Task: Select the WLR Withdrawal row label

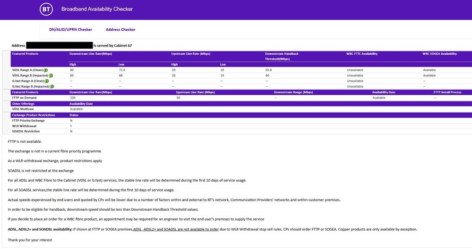Action: pos(24,126)
